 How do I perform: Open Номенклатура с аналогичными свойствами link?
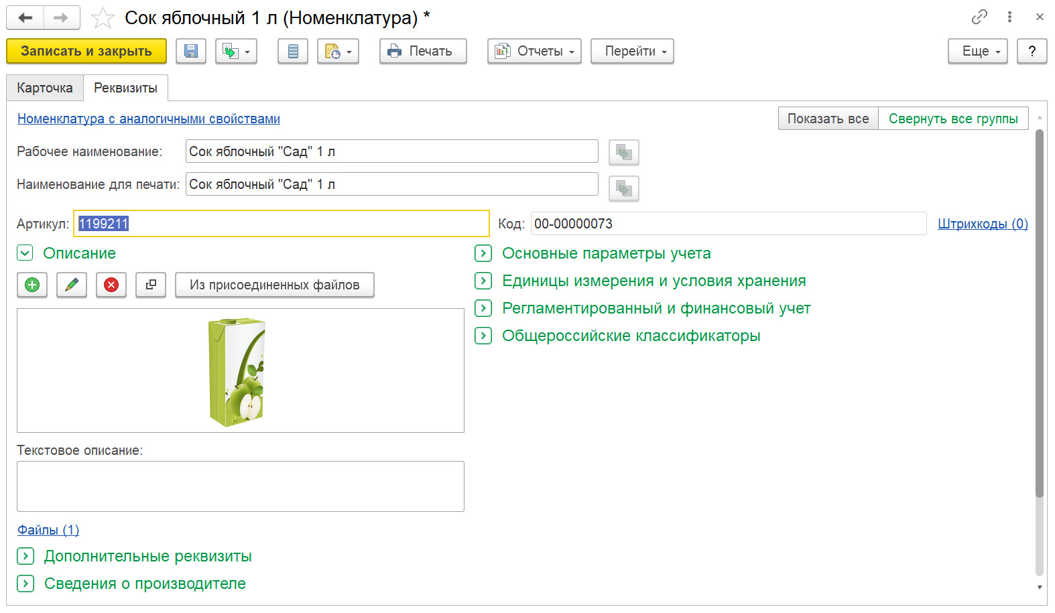(x=149, y=119)
